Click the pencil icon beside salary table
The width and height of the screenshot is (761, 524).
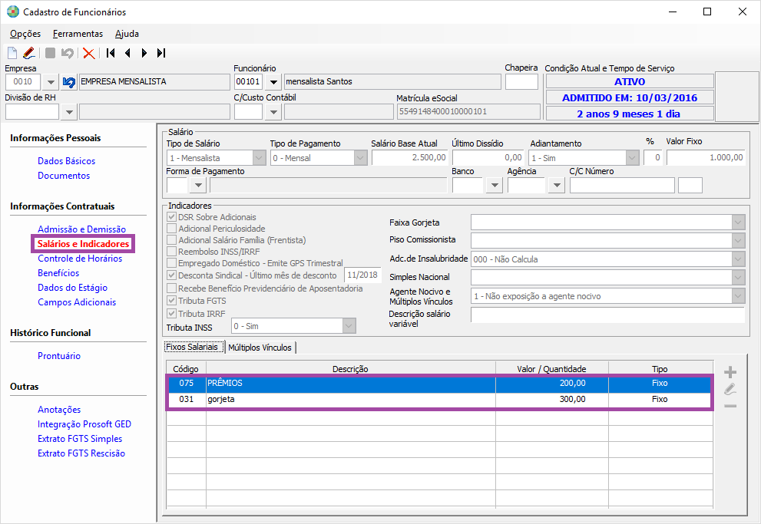(730, 389)
